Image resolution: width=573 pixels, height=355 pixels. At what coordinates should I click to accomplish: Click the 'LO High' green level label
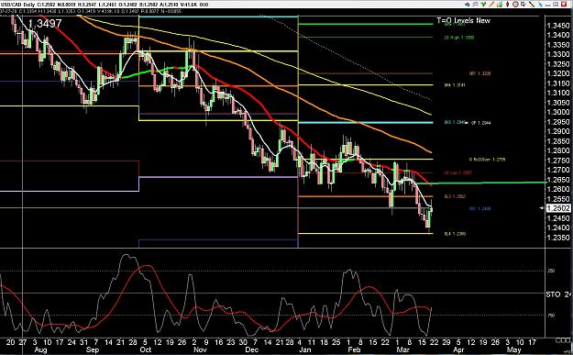tap(459, 38)
